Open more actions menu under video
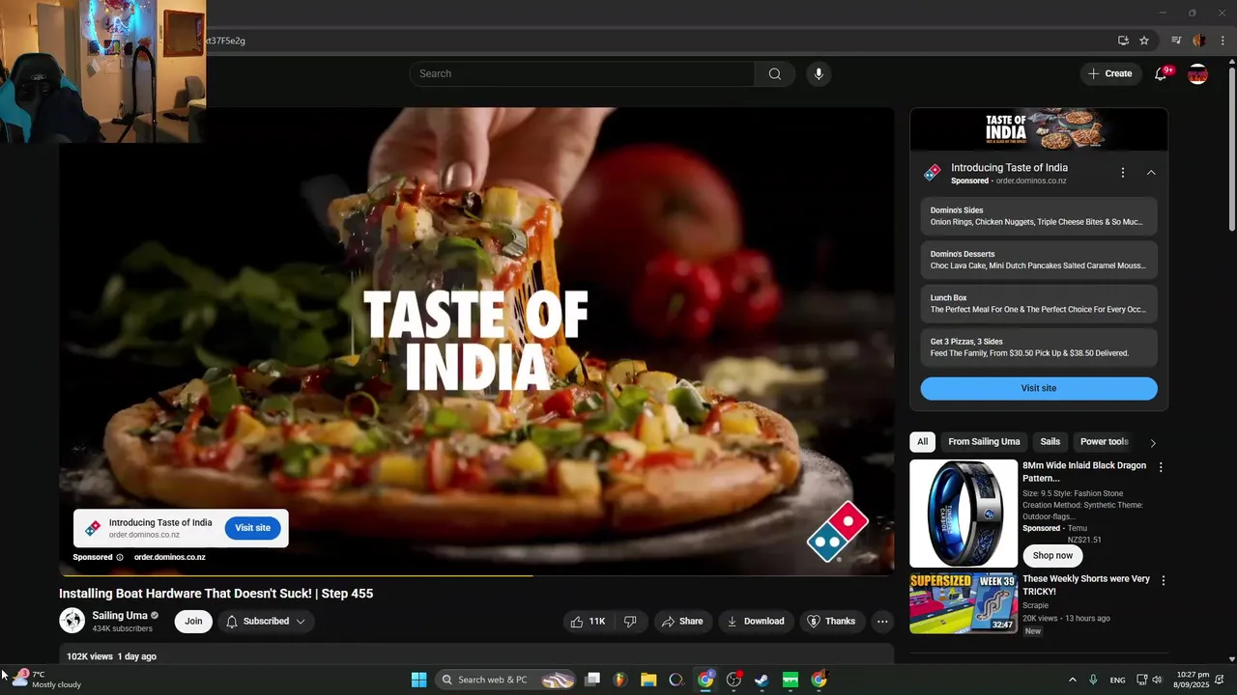This screenshot has width=1237, height=695. tap(882, 622)
